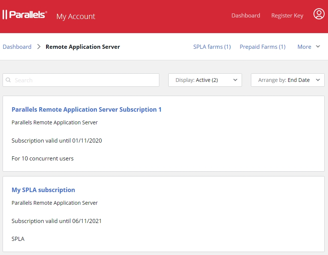
Task: Click the magnifying glass search icon
Action: (x=9, y=80)
